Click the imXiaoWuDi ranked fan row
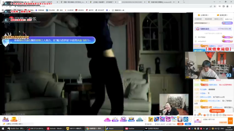Image resolution: width=234 pixels, height=131 pixels. click(214, 41)
